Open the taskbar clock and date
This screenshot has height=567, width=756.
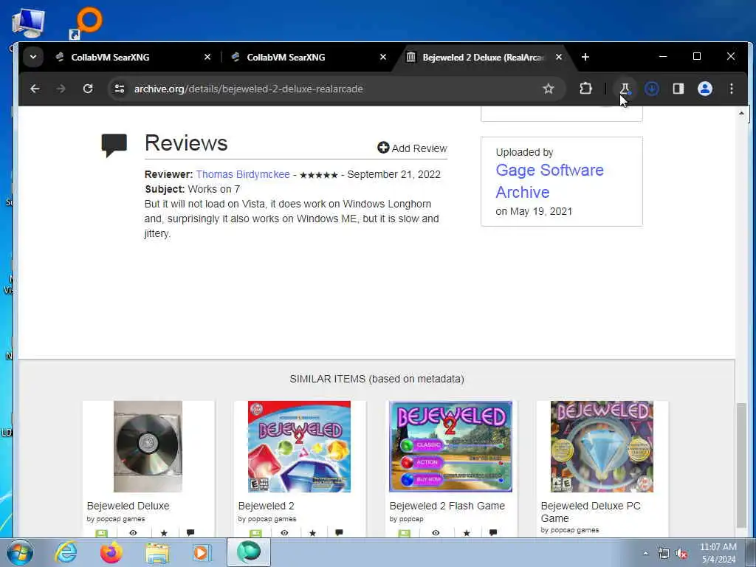(718, 553)
